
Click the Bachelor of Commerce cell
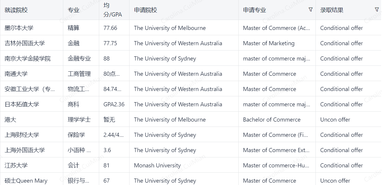point(272,120)
